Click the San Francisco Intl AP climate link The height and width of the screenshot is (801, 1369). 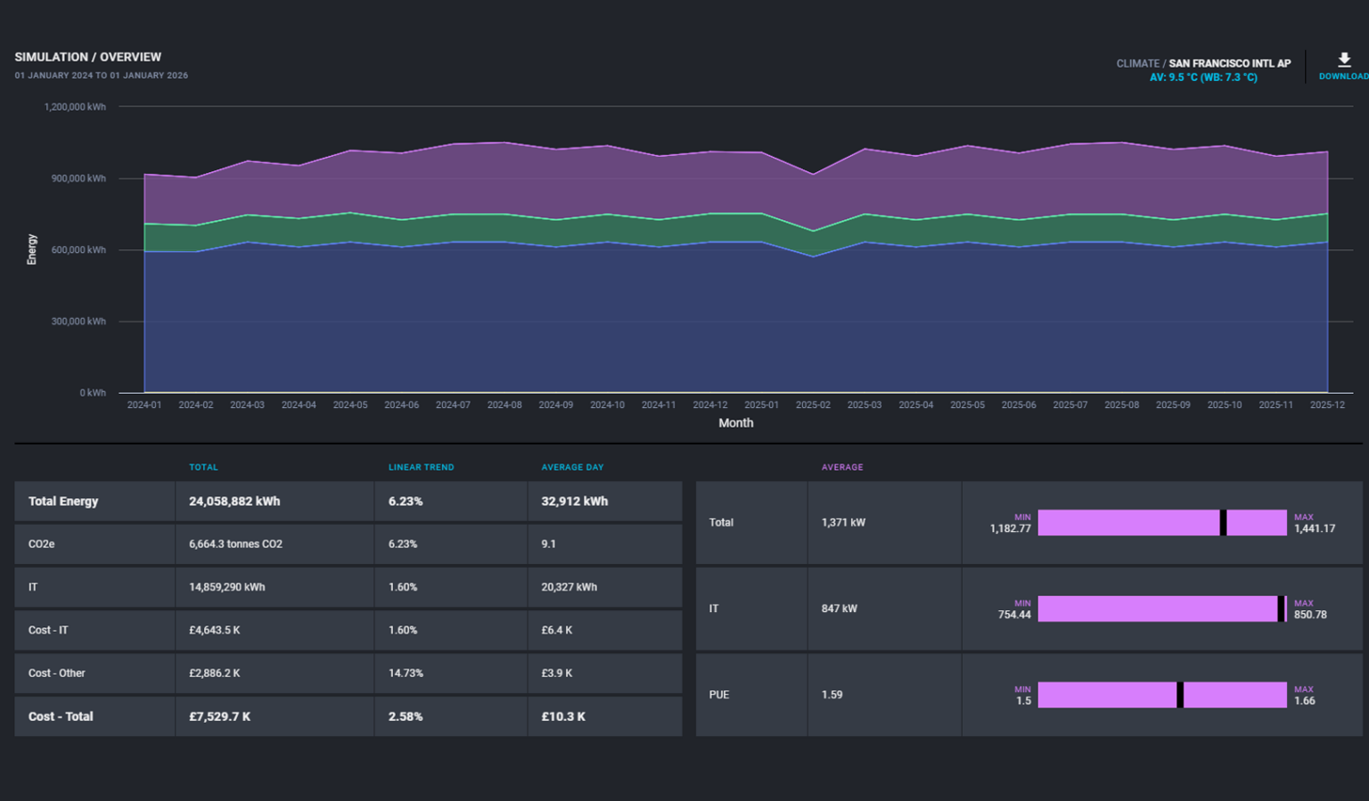(x=1229, y=63)
